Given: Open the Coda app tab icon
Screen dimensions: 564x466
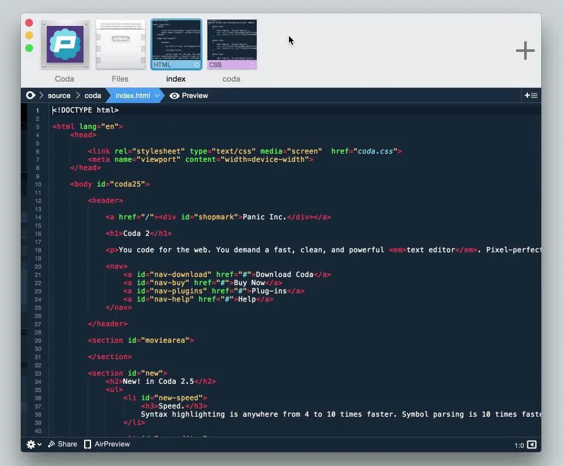Looking at the screenshot, I should pos(64,44).
